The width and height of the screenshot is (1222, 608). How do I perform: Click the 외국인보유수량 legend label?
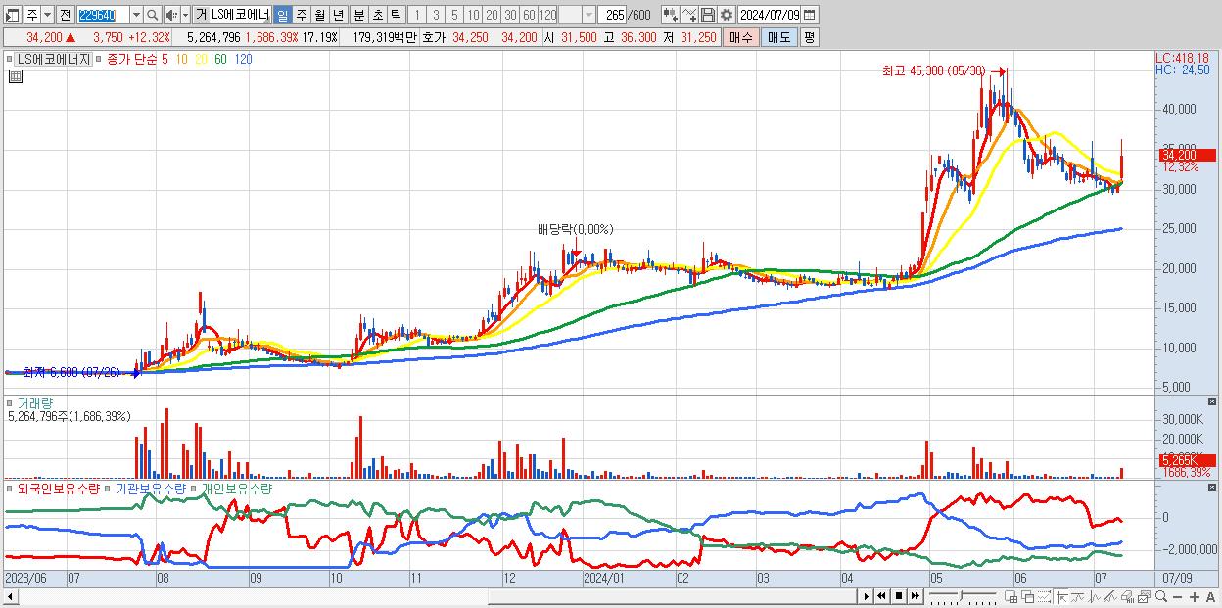59,488
